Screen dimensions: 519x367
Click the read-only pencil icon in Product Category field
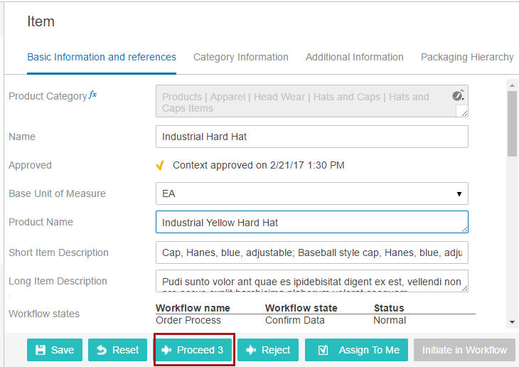pos(458,95)
